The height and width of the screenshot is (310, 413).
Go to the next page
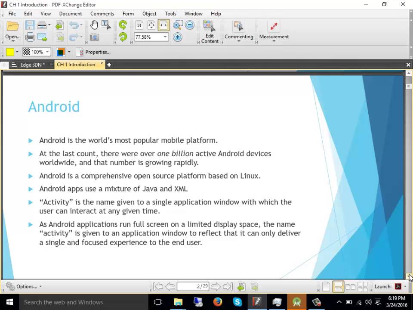pos(216,287)
